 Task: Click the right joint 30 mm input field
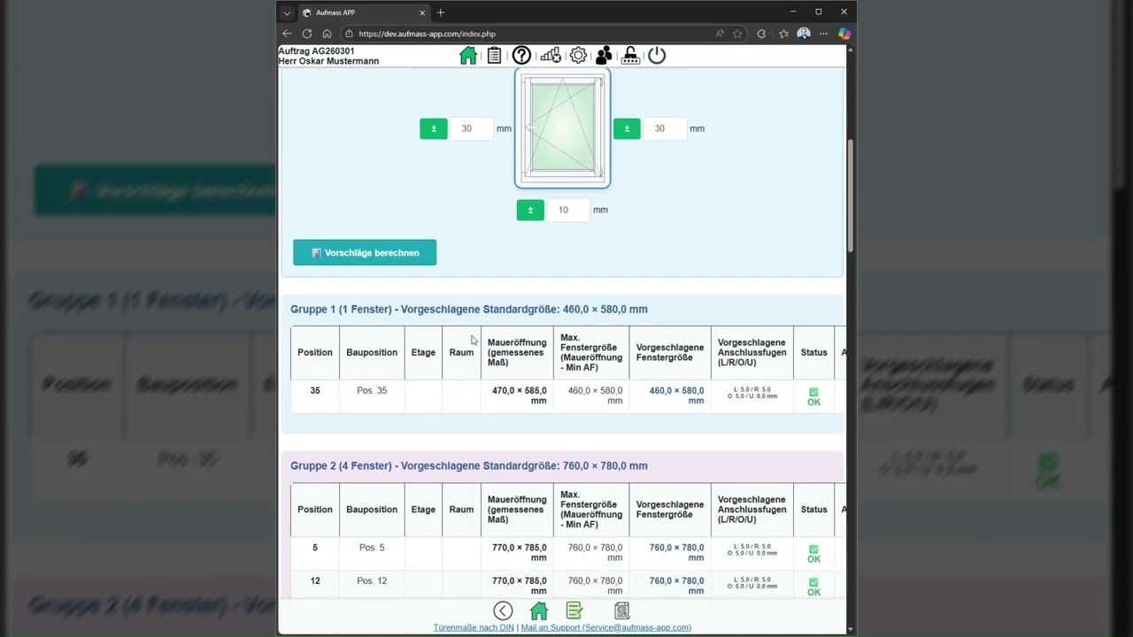(664, 128)
